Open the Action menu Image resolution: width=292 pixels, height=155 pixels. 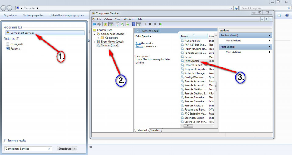108,19
